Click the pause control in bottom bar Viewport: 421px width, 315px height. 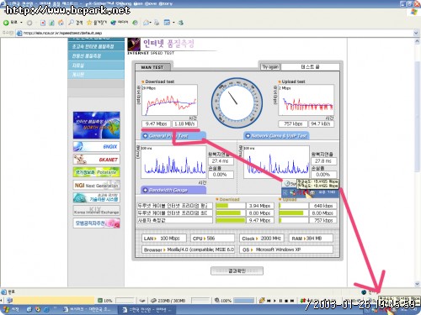click(x=280, y=301)
